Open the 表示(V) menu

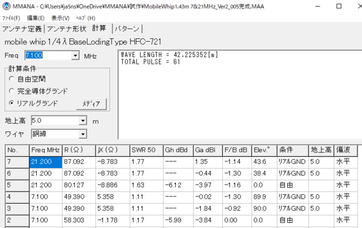click(61, 18)
